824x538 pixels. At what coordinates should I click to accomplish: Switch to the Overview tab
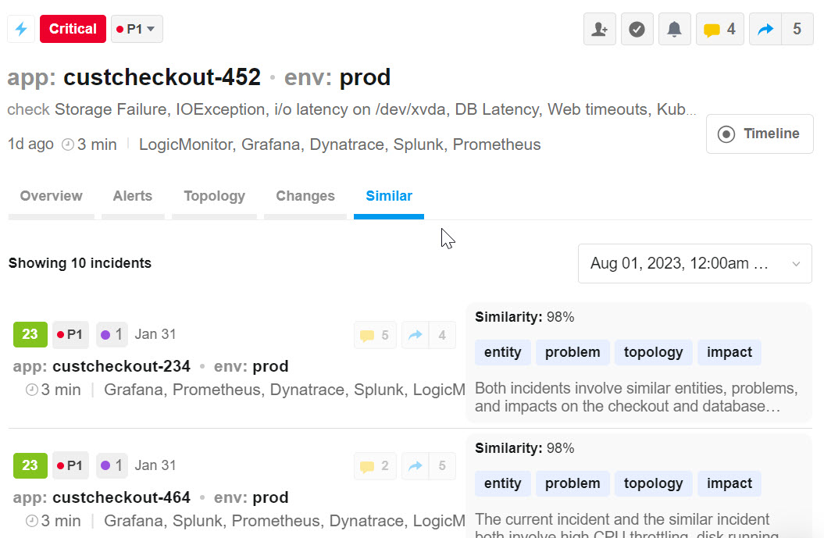pos(51,196)
